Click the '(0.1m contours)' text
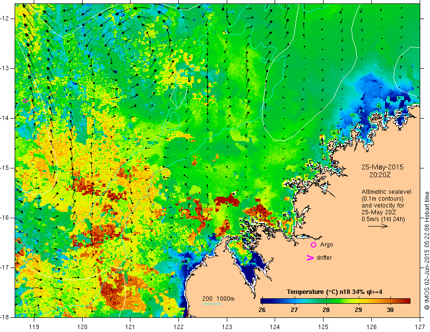Screen dimensions: 430x332 [383, 199]
